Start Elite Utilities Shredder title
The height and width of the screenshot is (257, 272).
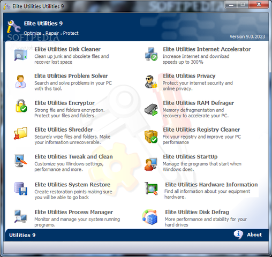(x=64, y=130)
